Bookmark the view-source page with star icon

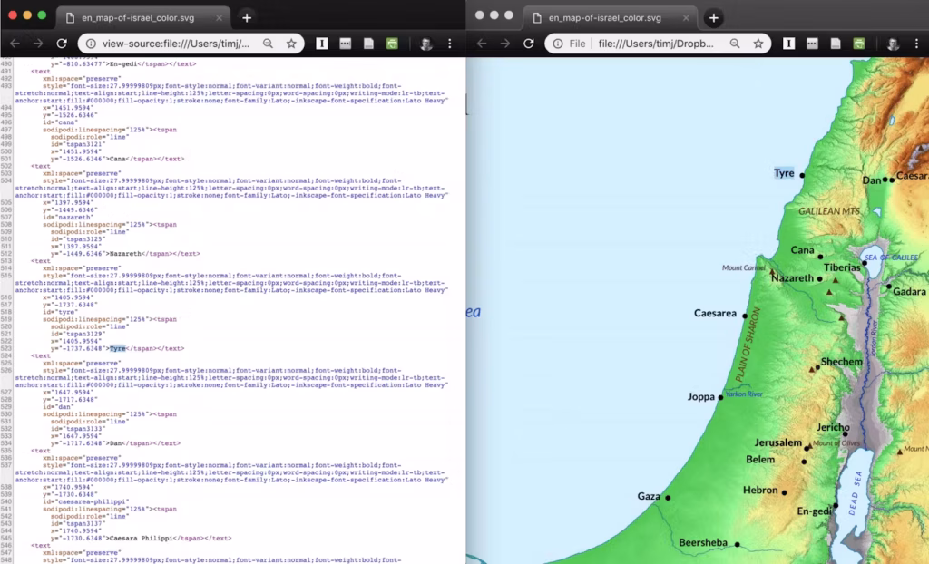291,44
